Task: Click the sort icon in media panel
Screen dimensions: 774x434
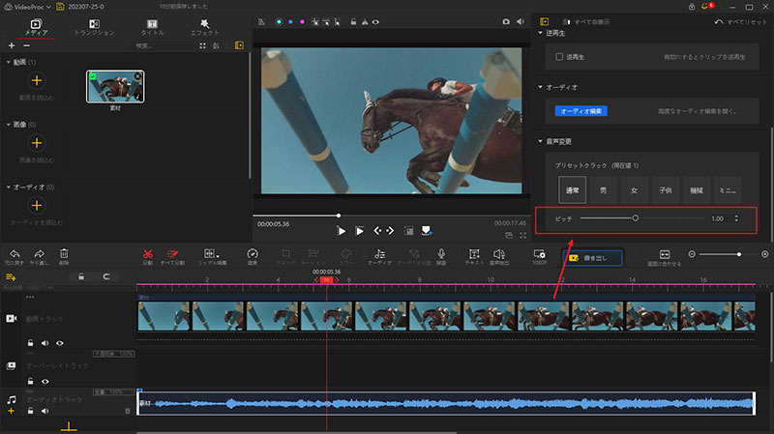Action: tap(216, 45)
